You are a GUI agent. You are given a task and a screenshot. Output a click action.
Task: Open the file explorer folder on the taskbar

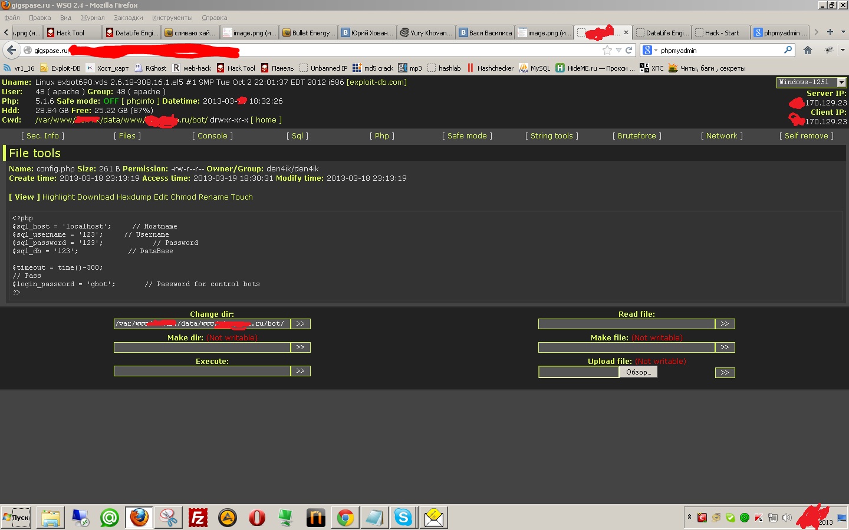point(51,518)
